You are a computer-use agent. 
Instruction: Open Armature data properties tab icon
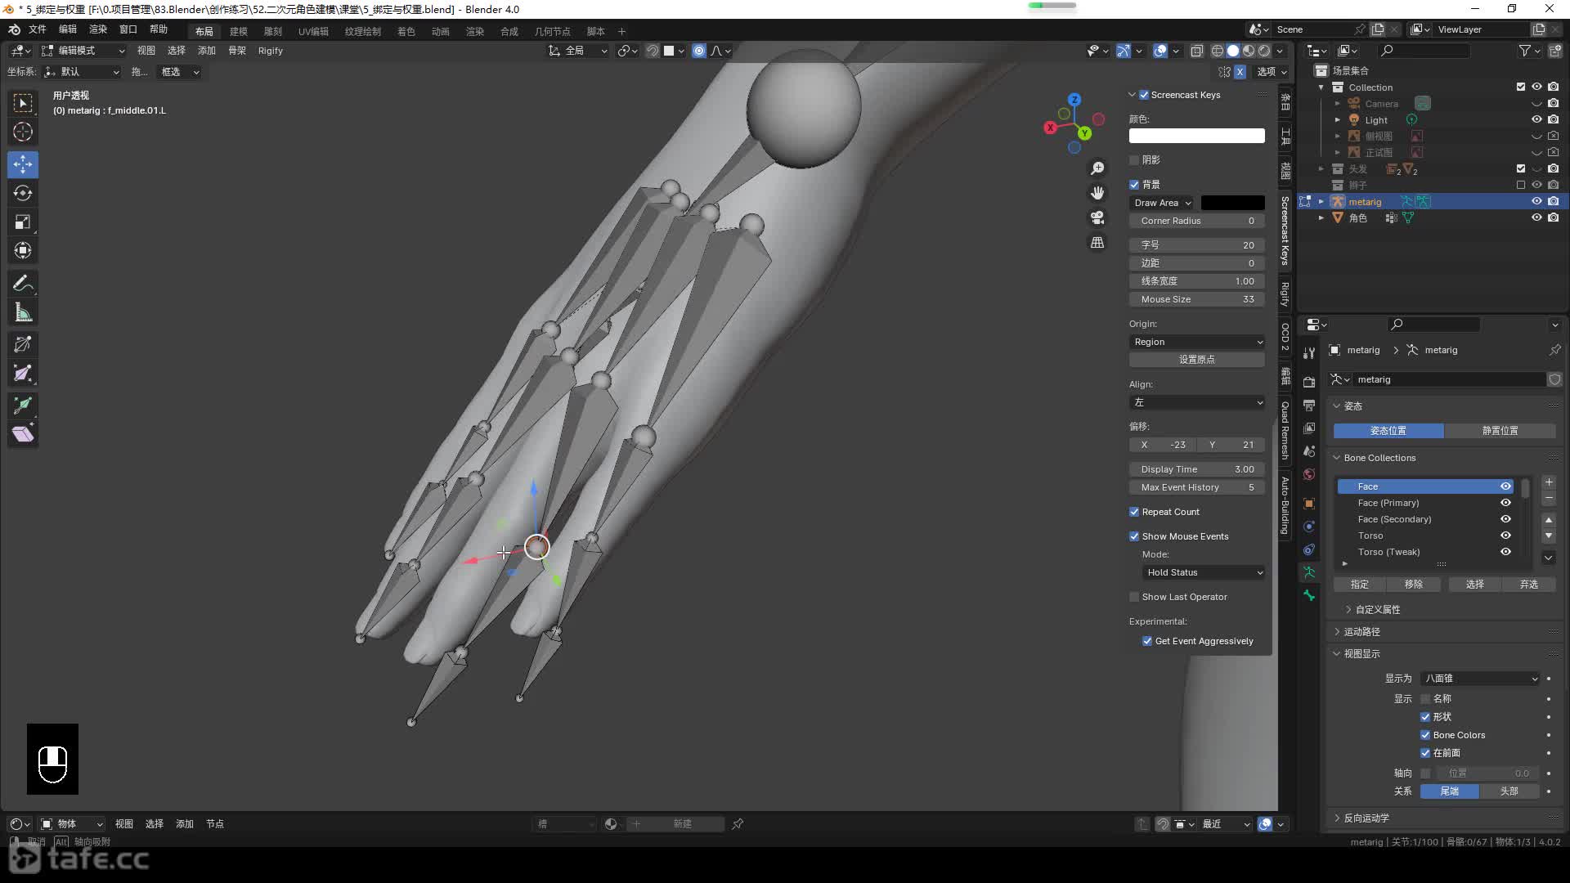pos(1309,572)
